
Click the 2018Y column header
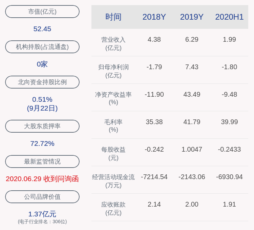(x=154, y=17)
